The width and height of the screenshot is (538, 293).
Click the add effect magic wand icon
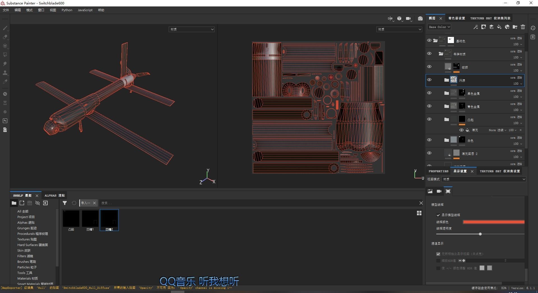pyautogui.click(x=476, y=27)
